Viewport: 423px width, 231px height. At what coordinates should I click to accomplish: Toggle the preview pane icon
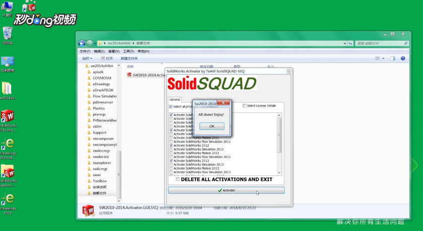393,58
